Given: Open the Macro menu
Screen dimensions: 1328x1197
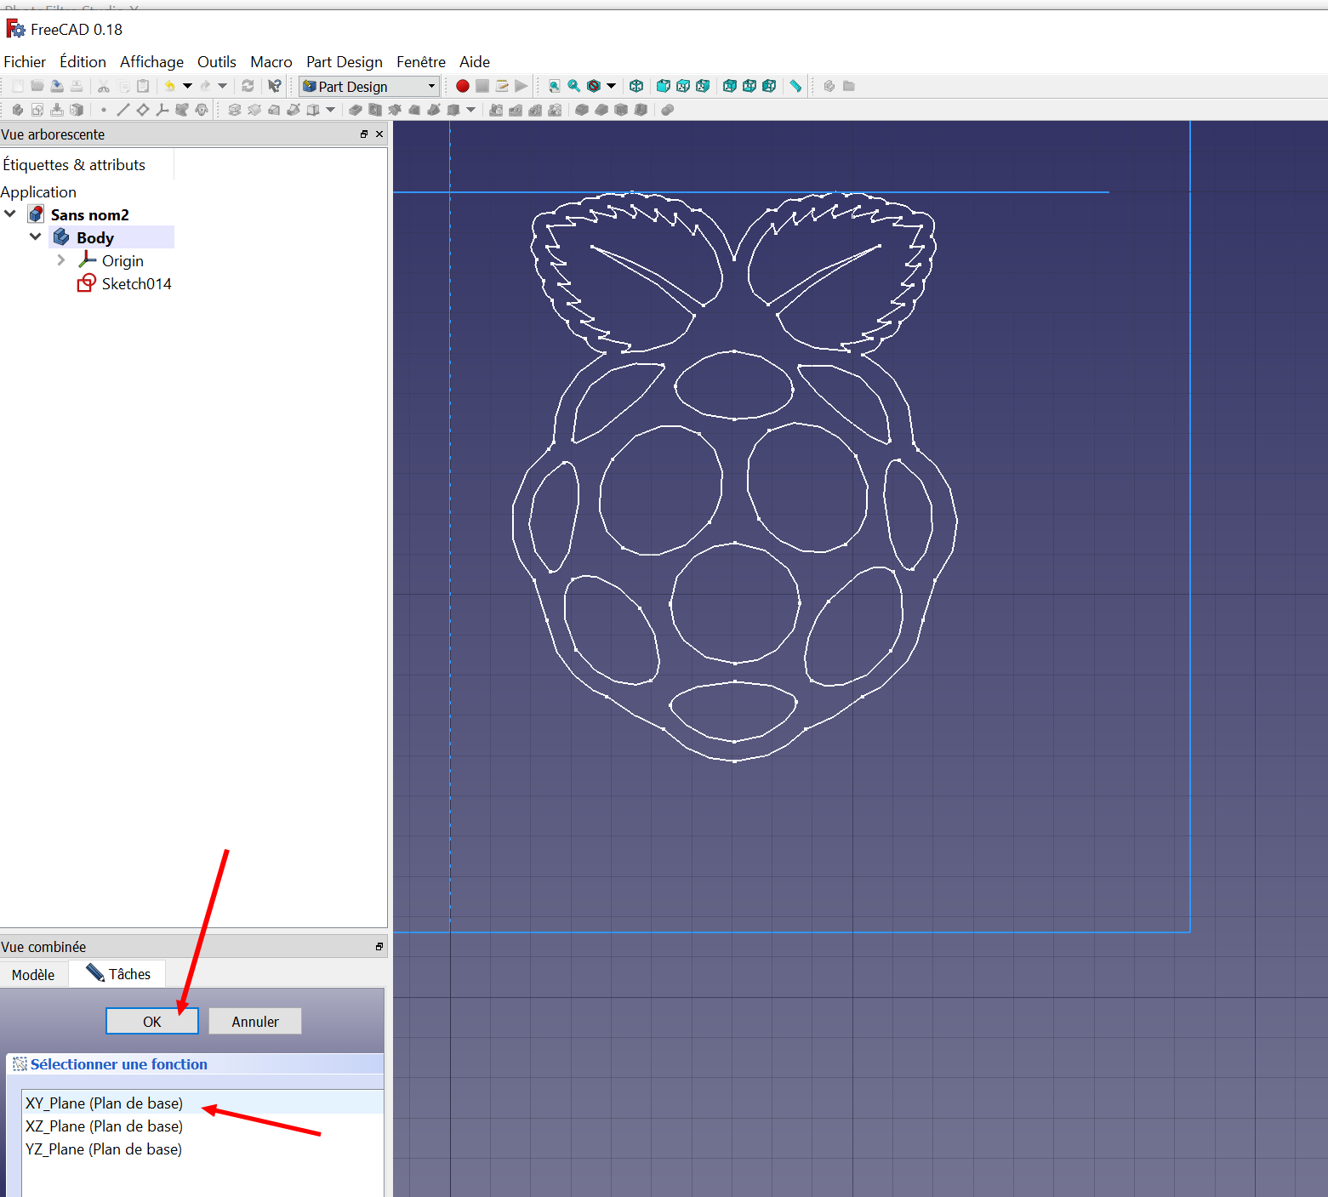Looking at the screenshot, I should pos(271,62).
